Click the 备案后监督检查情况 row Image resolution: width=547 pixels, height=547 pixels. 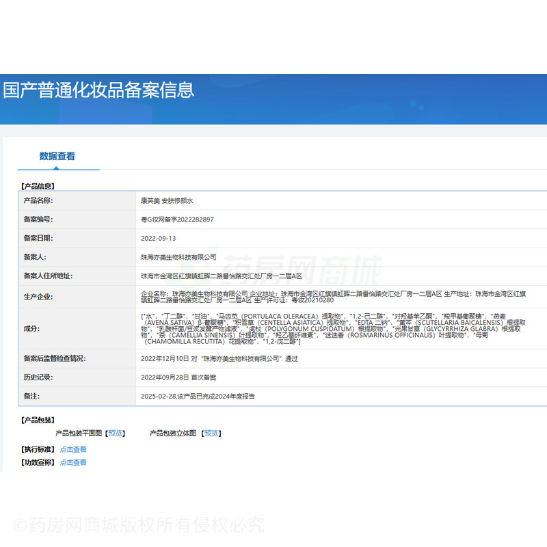(219, 358)
